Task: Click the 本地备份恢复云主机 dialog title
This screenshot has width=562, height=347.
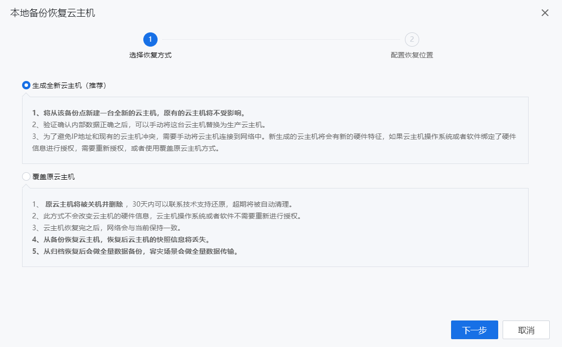Action: (53, 13)
